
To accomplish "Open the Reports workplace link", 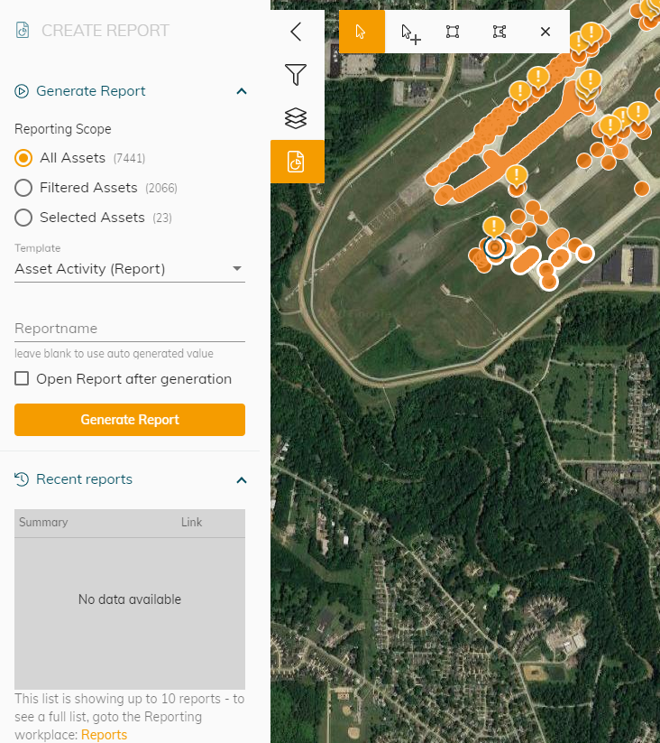I will pyautogui.click(x=104, y=735).
